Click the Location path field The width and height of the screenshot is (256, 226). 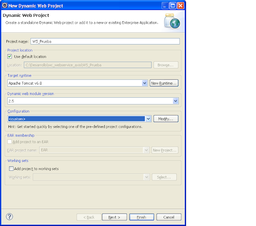tap(88, 65)
